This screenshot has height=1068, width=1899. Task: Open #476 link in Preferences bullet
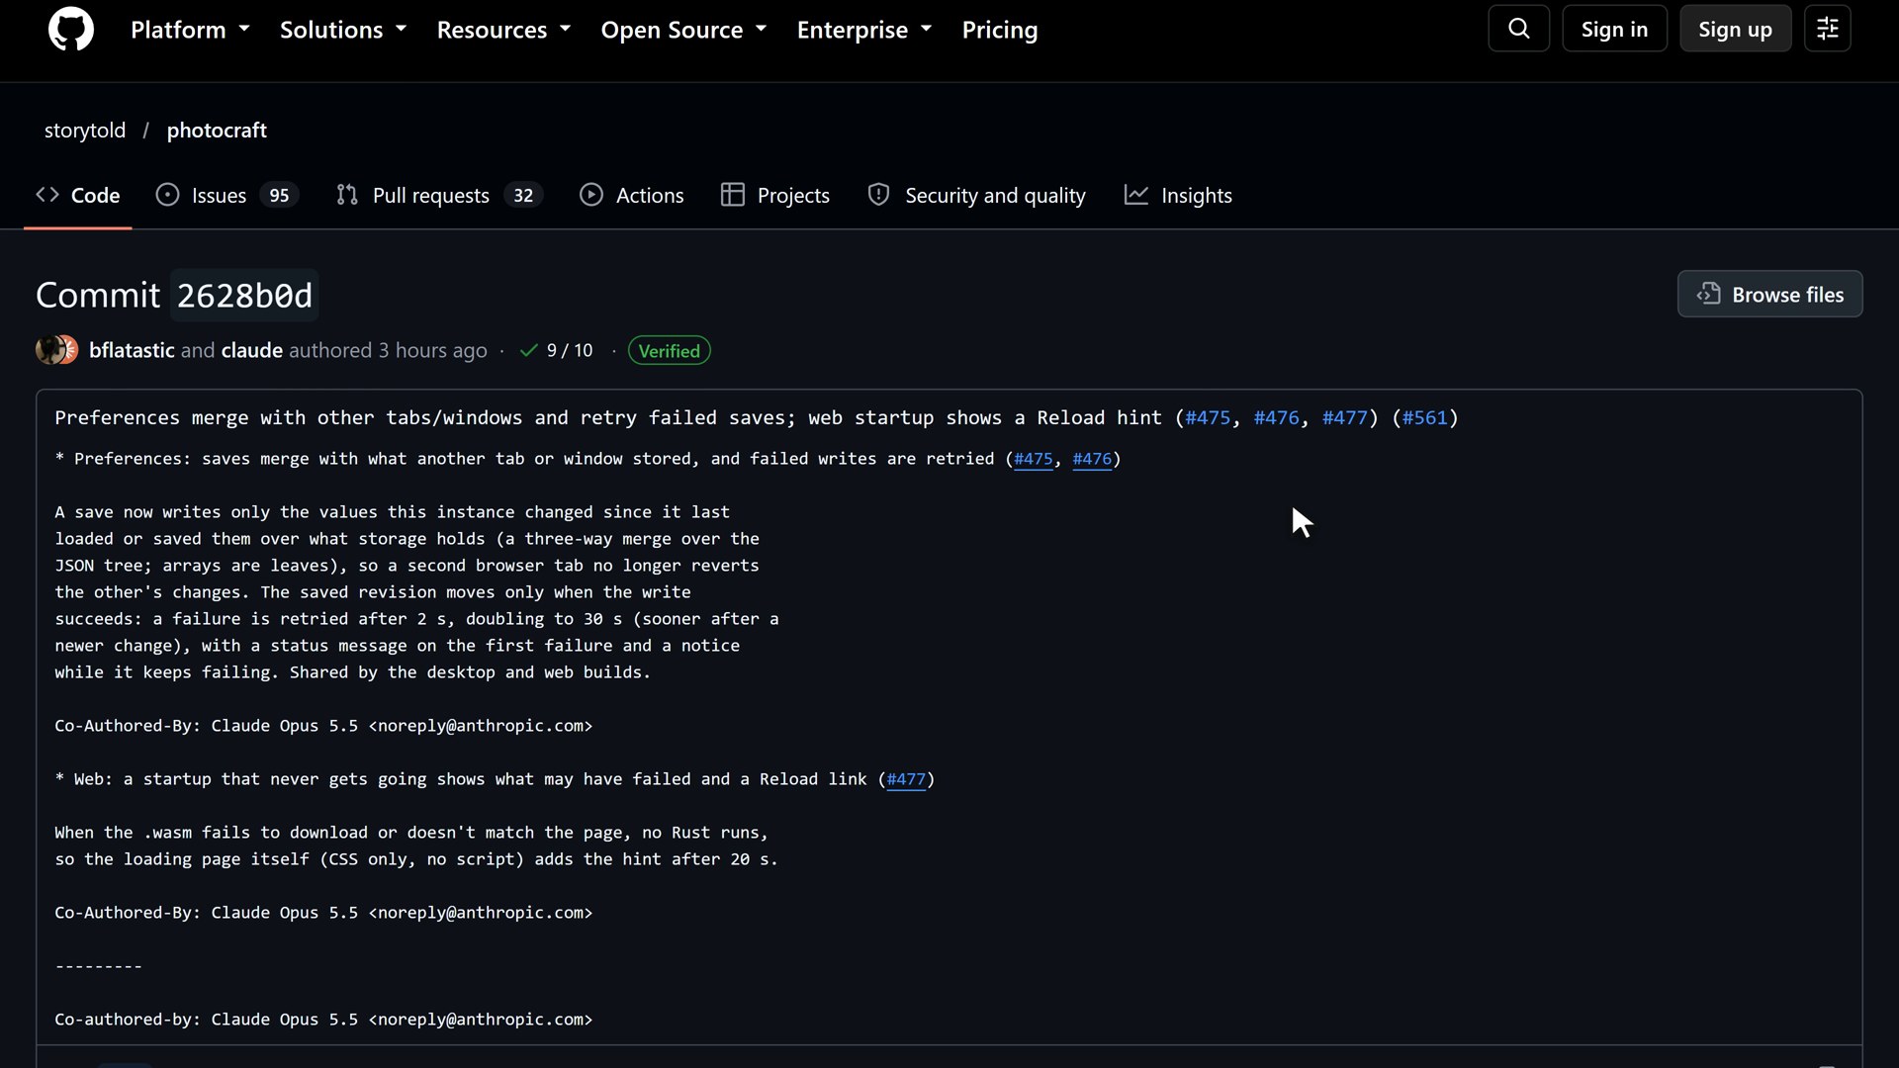tap(1092, 459)
